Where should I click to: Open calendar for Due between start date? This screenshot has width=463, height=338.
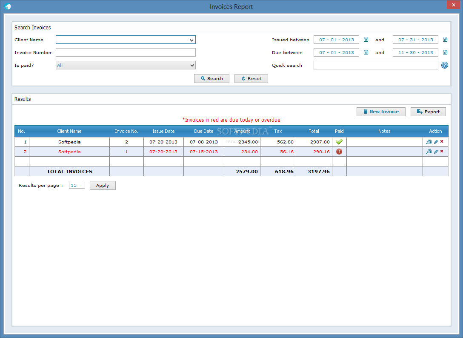(x=366, y=52)
